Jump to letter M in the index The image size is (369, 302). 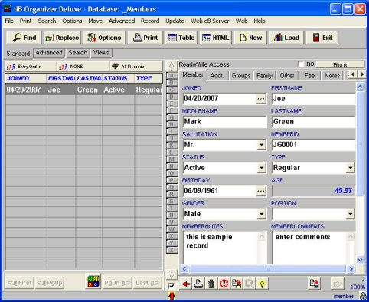(x=171, y=159)
